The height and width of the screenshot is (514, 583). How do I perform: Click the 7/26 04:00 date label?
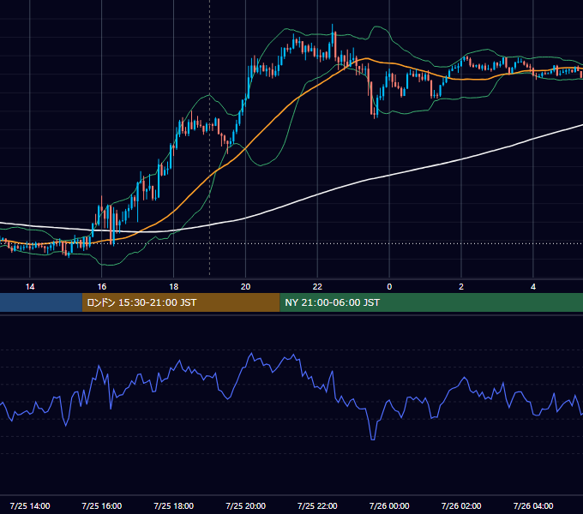point(533,505)
